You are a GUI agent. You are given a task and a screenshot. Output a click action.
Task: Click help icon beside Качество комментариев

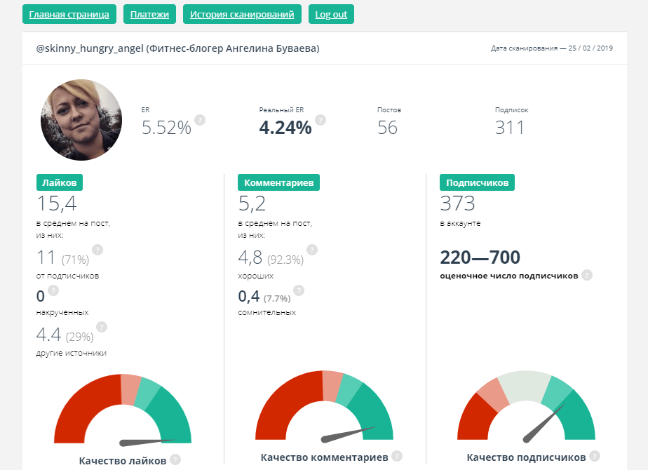(397, 457)
